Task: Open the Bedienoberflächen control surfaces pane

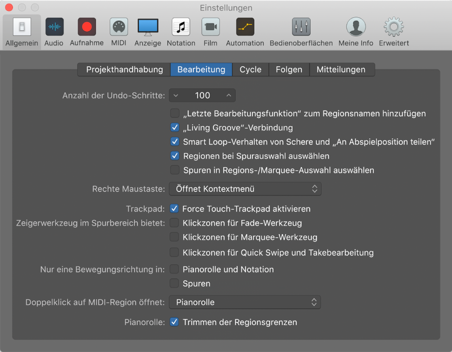Action: tap(301, 32)
